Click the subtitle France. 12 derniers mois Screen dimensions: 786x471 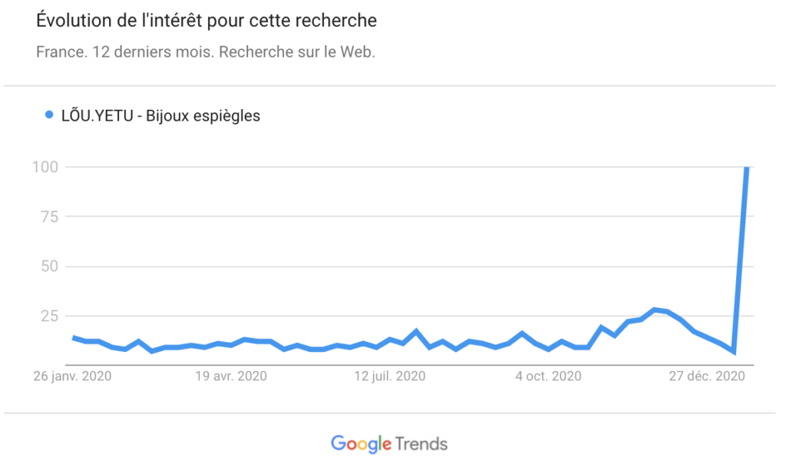(x=205, y=54)
